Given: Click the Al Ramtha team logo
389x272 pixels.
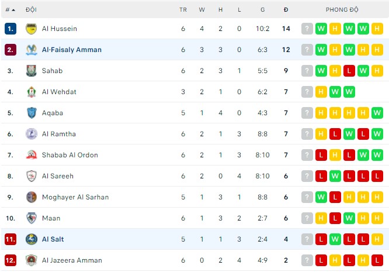Looking at the screenshot, I should click(x=32, y=134).
